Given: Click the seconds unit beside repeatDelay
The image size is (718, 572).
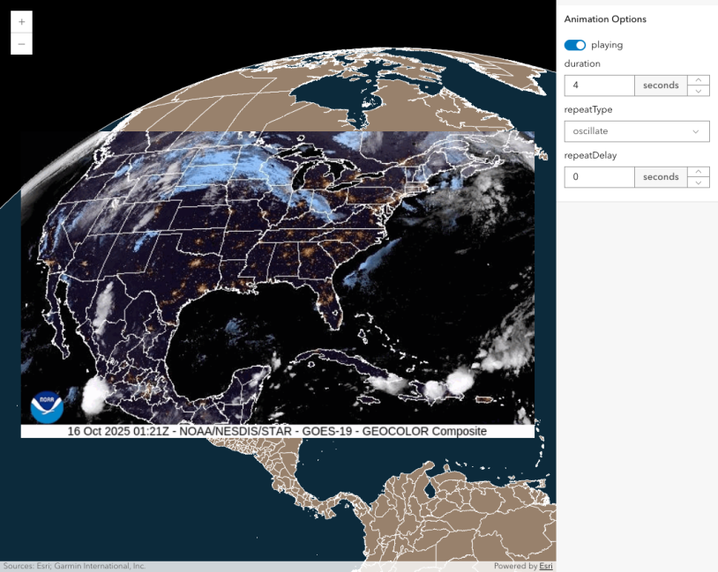Looking at the screenshot, I should coord(661,177).
